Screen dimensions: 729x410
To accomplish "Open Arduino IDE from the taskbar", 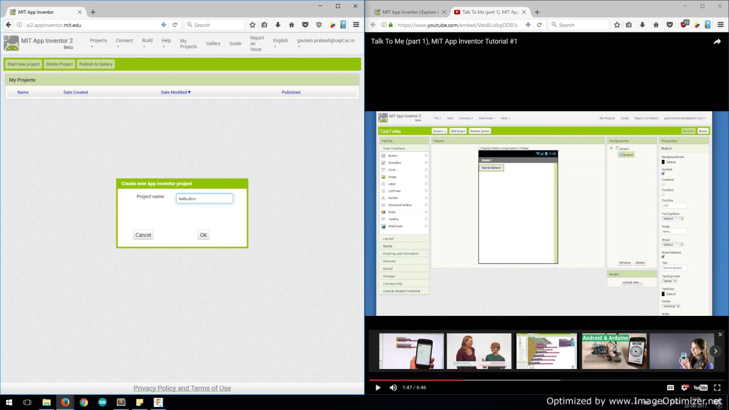I will click(102, 402).
